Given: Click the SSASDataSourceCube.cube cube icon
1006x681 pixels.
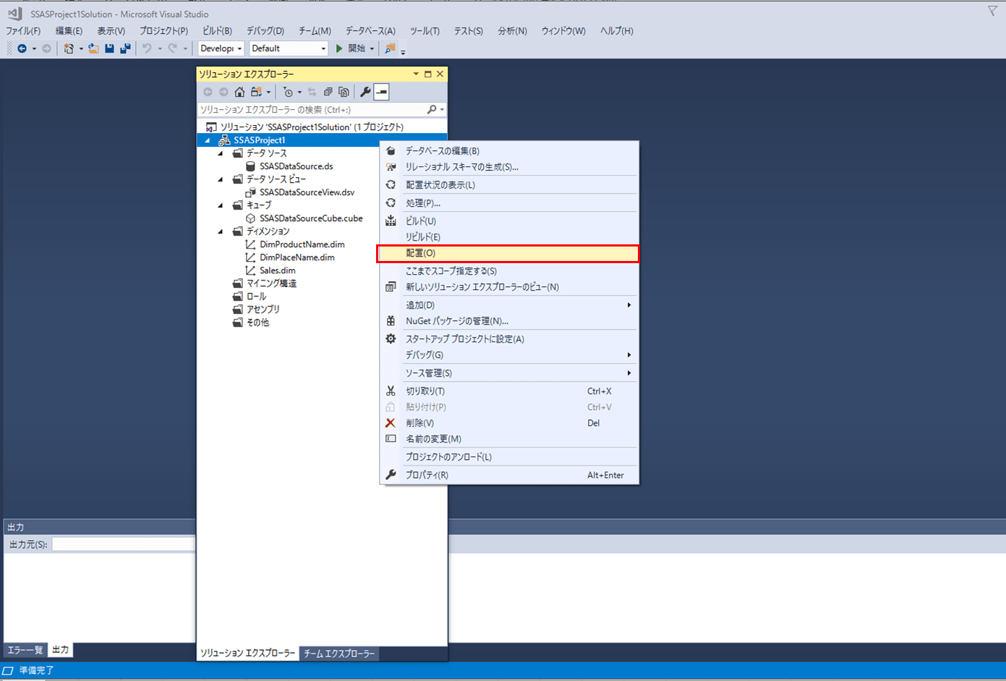Looking at the screenshot, I should point(250,218).
